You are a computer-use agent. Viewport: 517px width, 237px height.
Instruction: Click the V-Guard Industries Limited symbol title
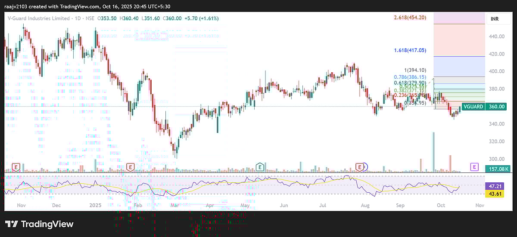[x=39, y=18]
